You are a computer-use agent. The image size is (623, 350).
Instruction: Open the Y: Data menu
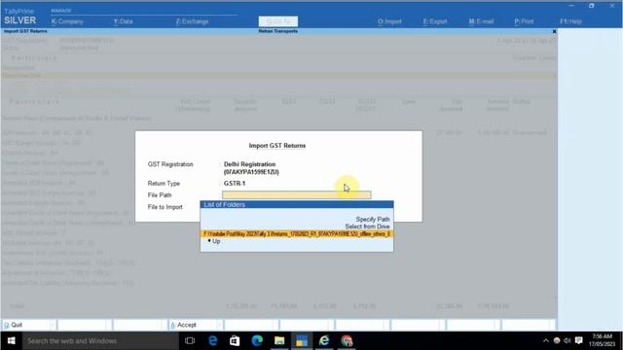point(124,21)
